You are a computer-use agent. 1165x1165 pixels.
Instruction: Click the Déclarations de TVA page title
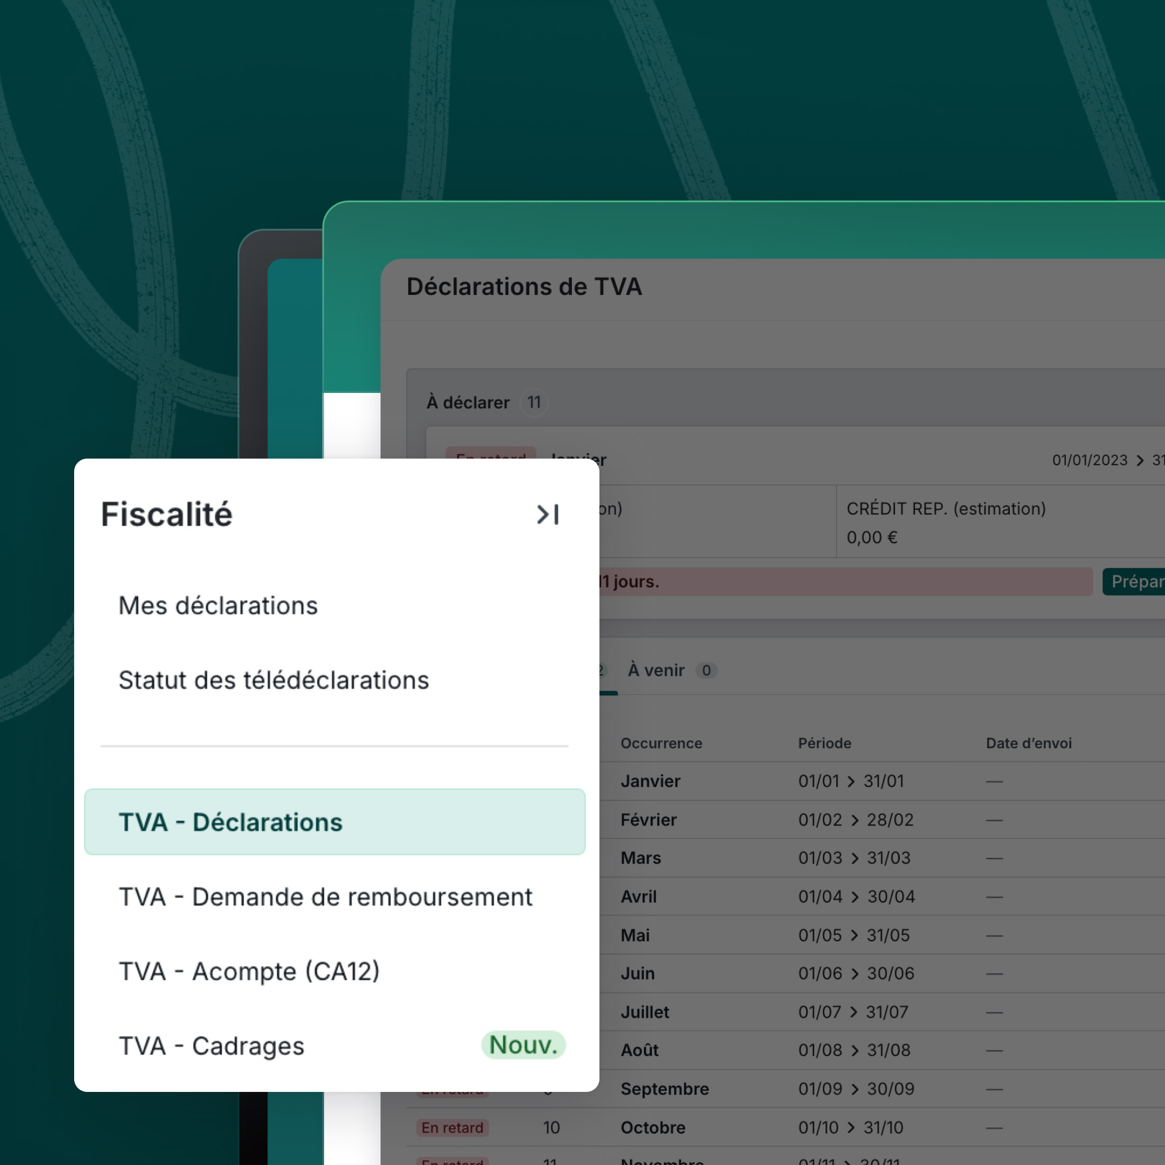pos(524,286)
